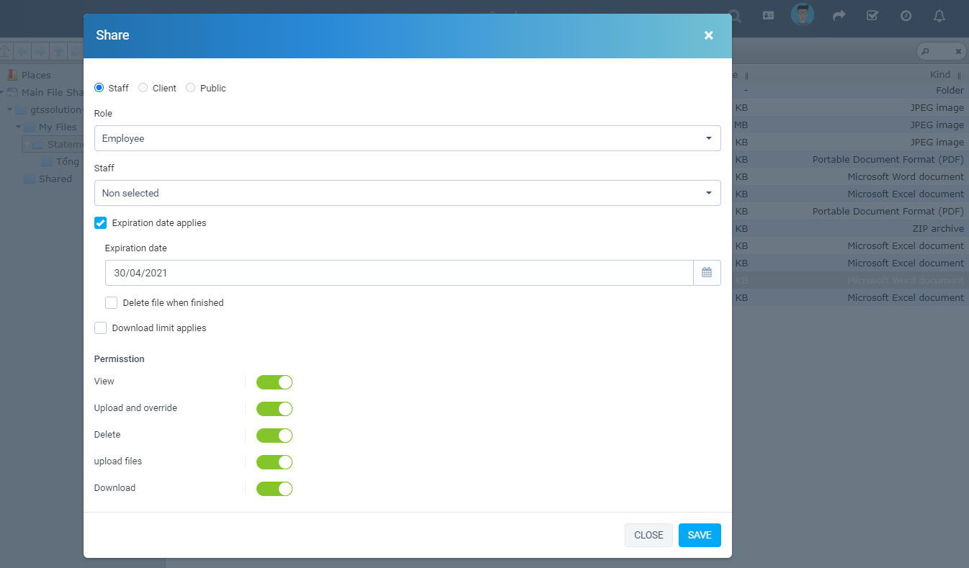This screenshot has height=568, width=969.
Task: Go up one folder level in file manager
Action: click(x=58, y=51)
